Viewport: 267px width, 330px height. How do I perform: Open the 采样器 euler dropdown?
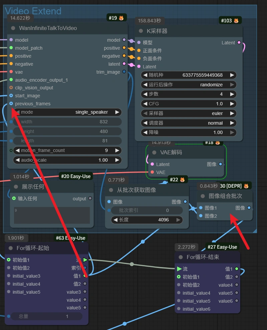pos(189,113)
